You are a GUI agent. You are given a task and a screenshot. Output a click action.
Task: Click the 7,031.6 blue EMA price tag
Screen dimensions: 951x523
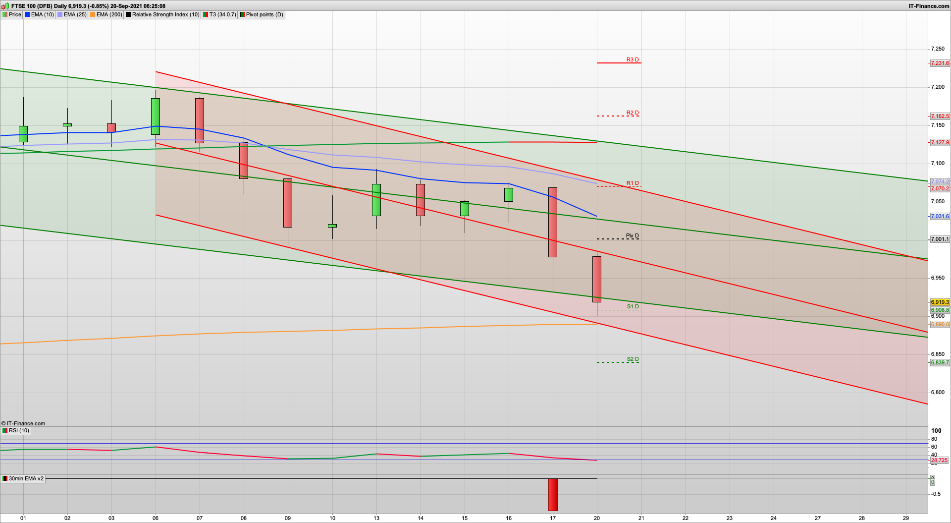(940, 217)
